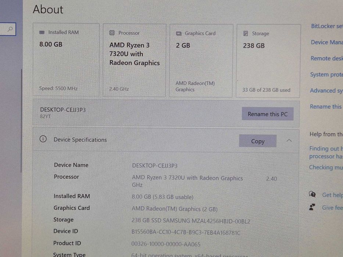Click the Device Name label
The width and height of the screenshot is (343, 257).
(71, 165)
